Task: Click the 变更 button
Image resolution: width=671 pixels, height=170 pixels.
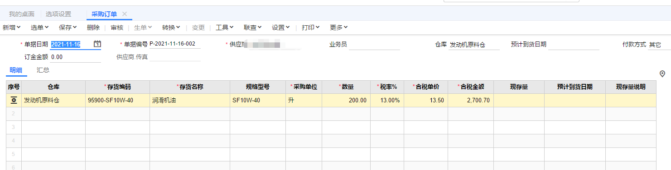Action: [x=198, y=28]
